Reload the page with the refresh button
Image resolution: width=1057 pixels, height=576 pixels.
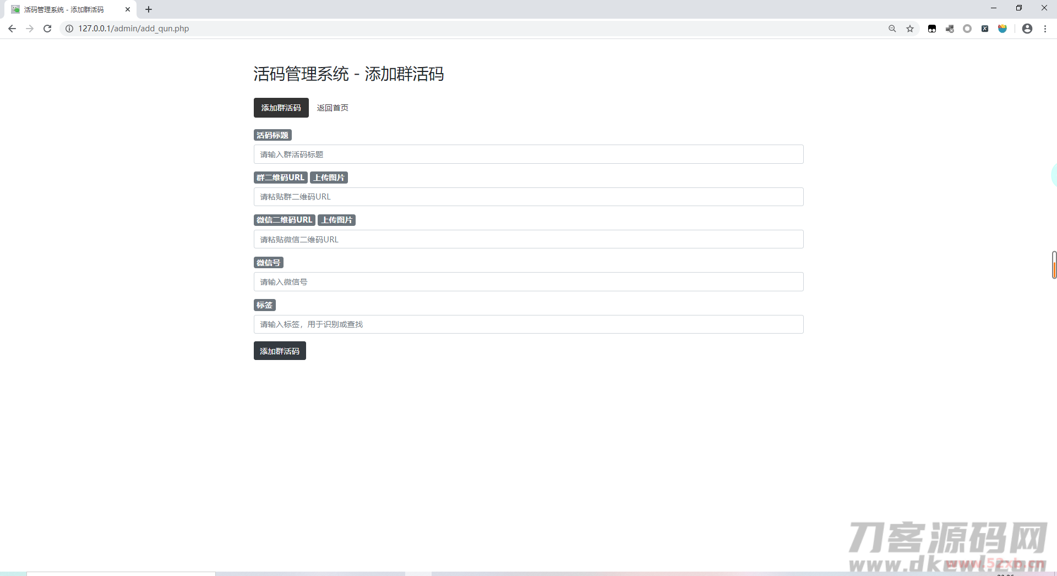tap(47, 28)
